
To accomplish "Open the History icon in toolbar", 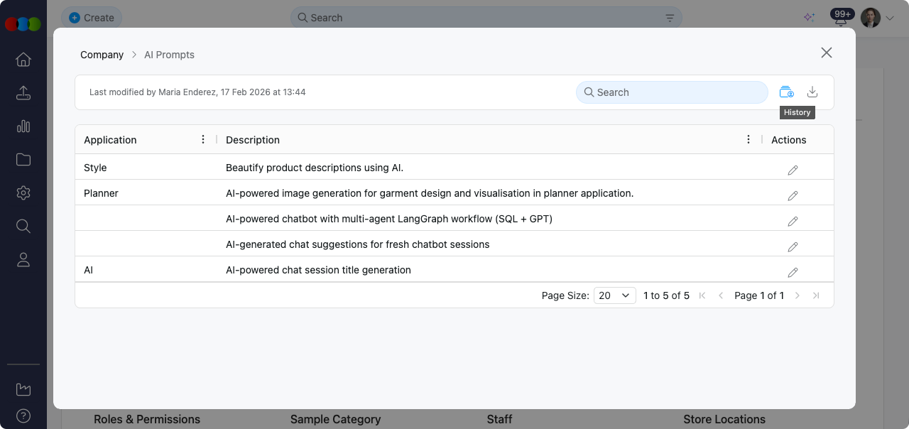I will tap(786, 92).
